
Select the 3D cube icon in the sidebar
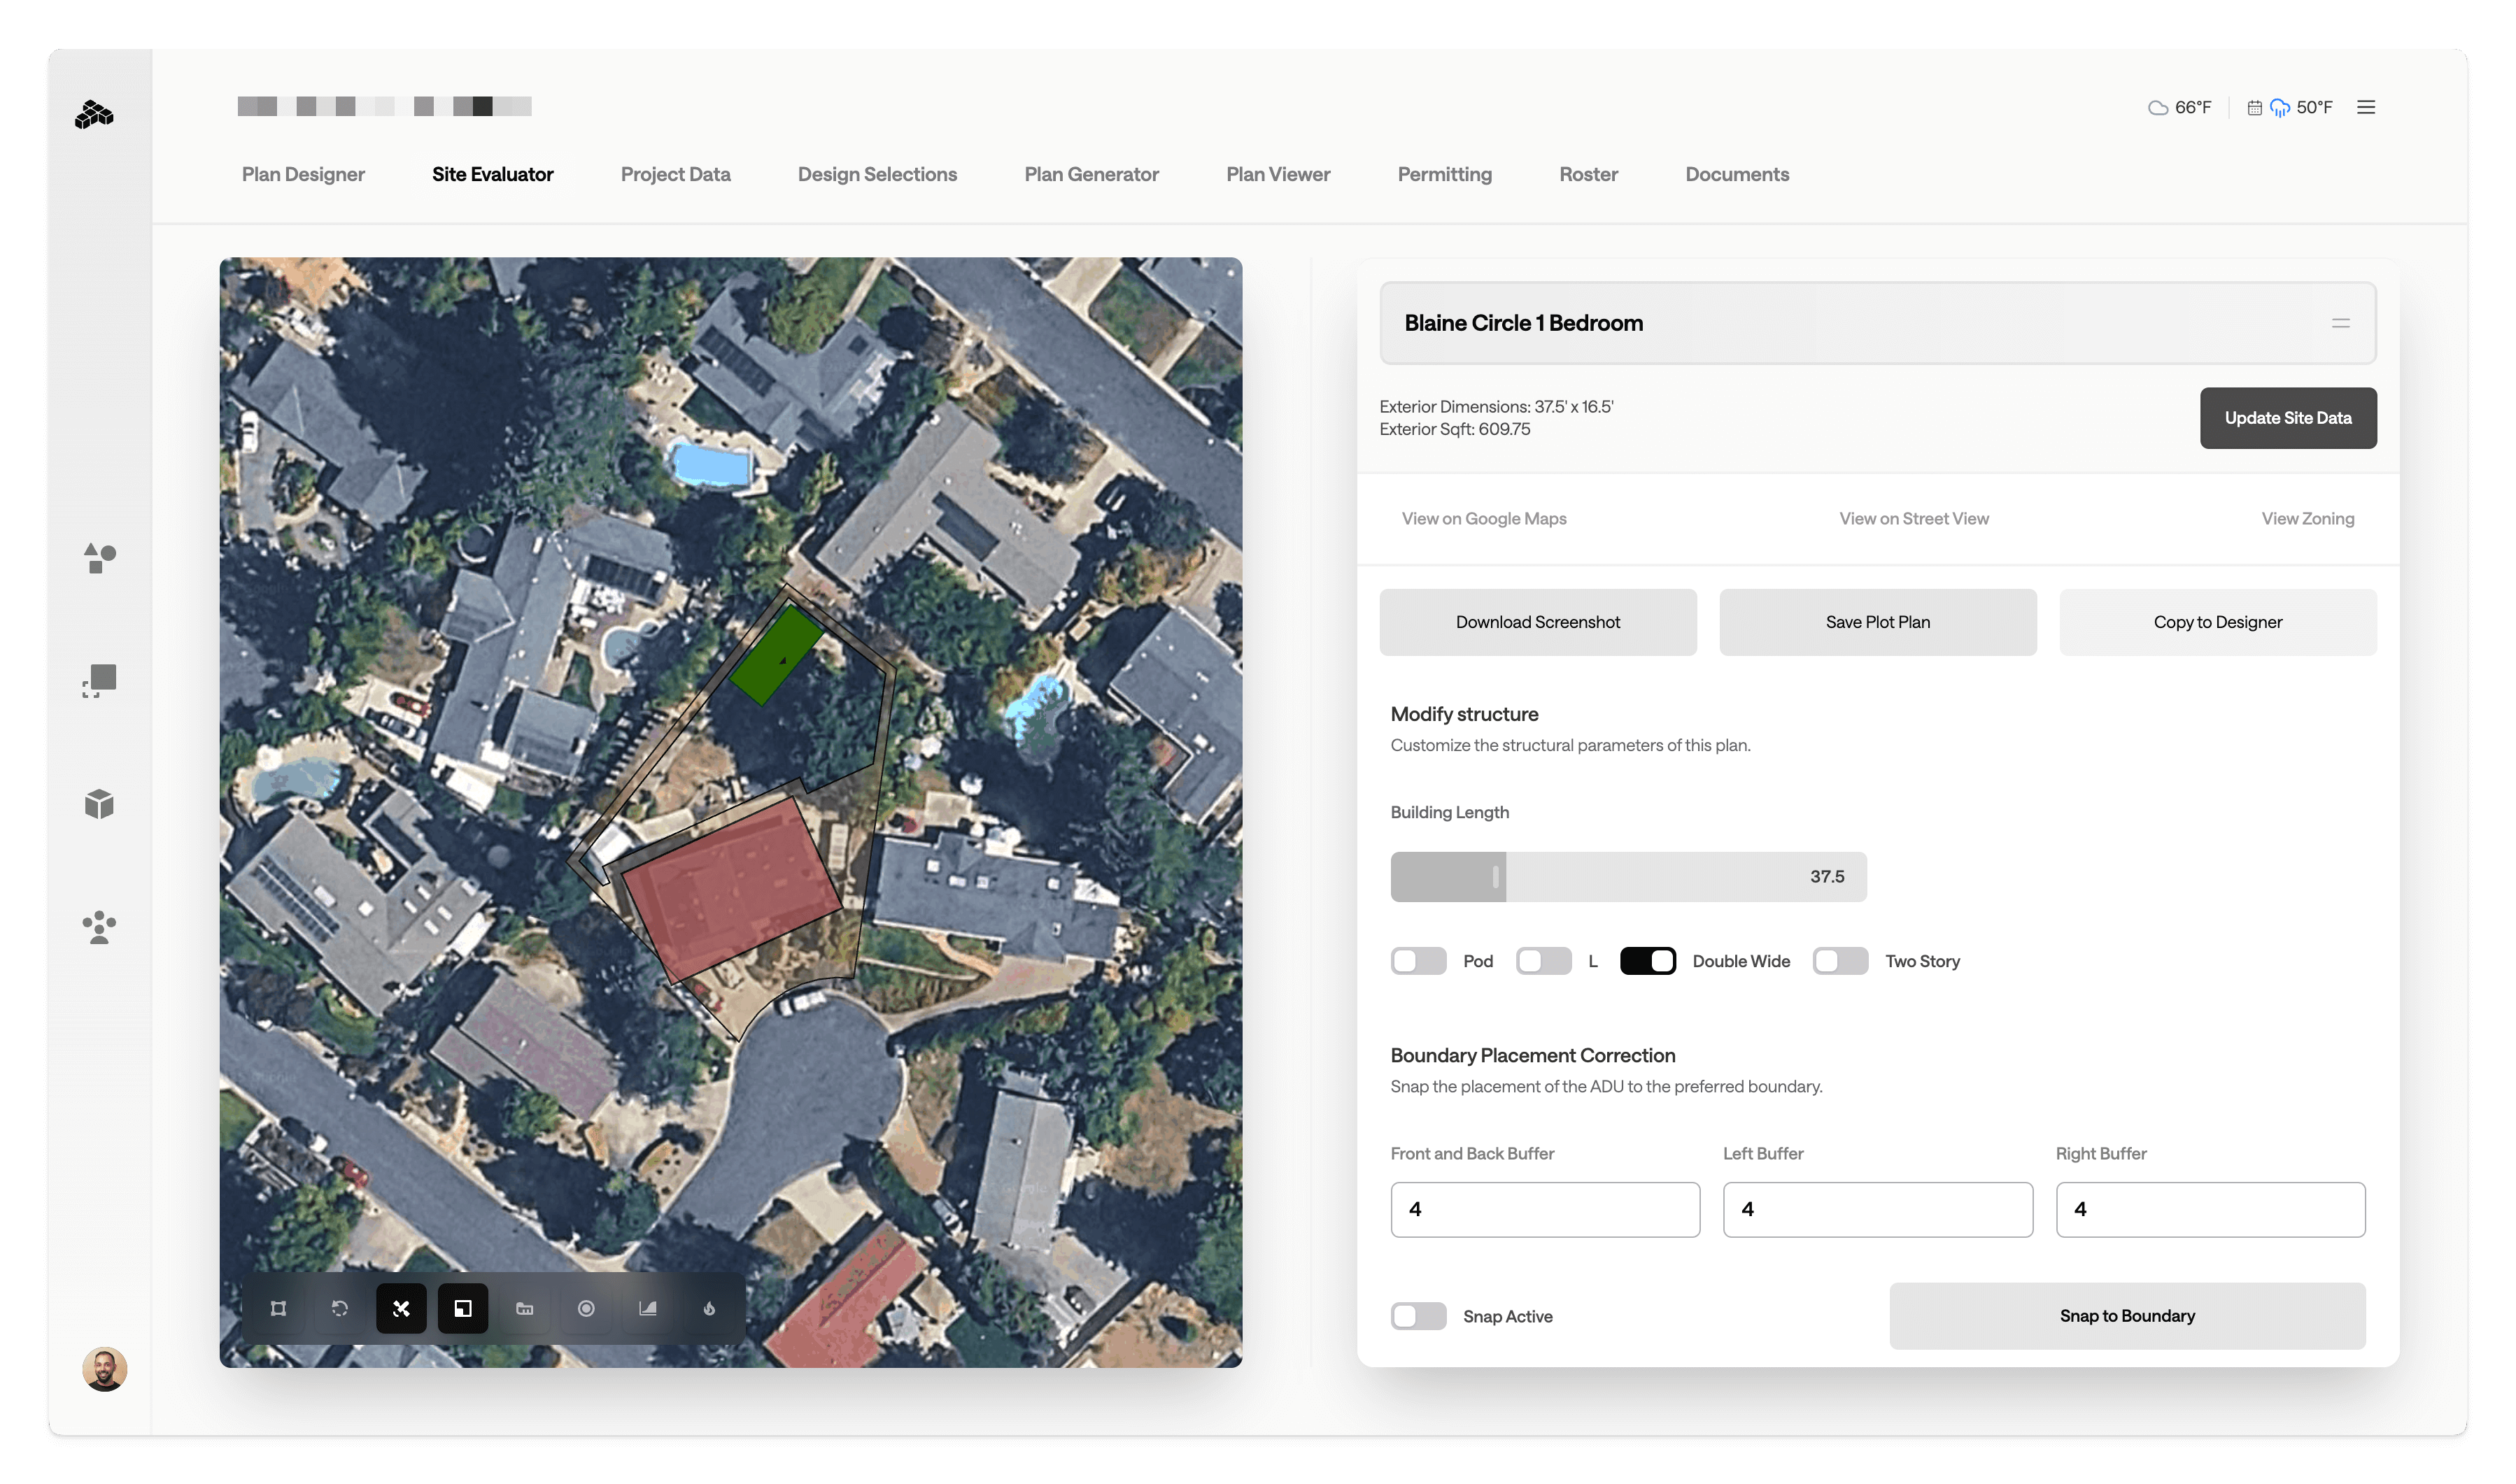coord(99,804)
